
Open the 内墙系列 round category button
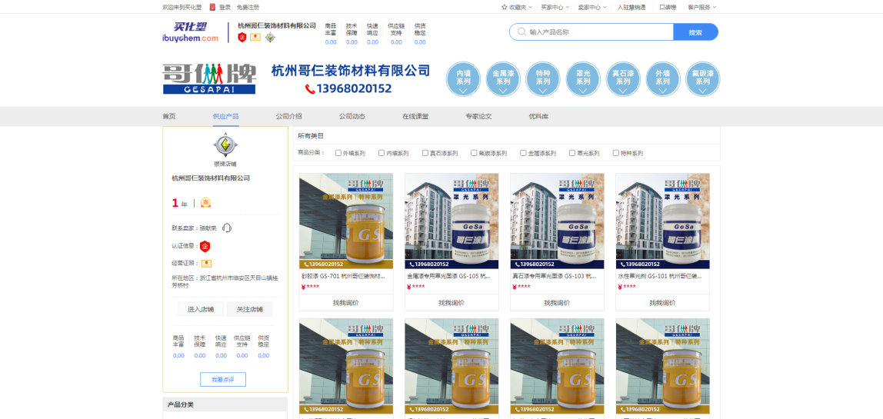click(x=464, y=79)
